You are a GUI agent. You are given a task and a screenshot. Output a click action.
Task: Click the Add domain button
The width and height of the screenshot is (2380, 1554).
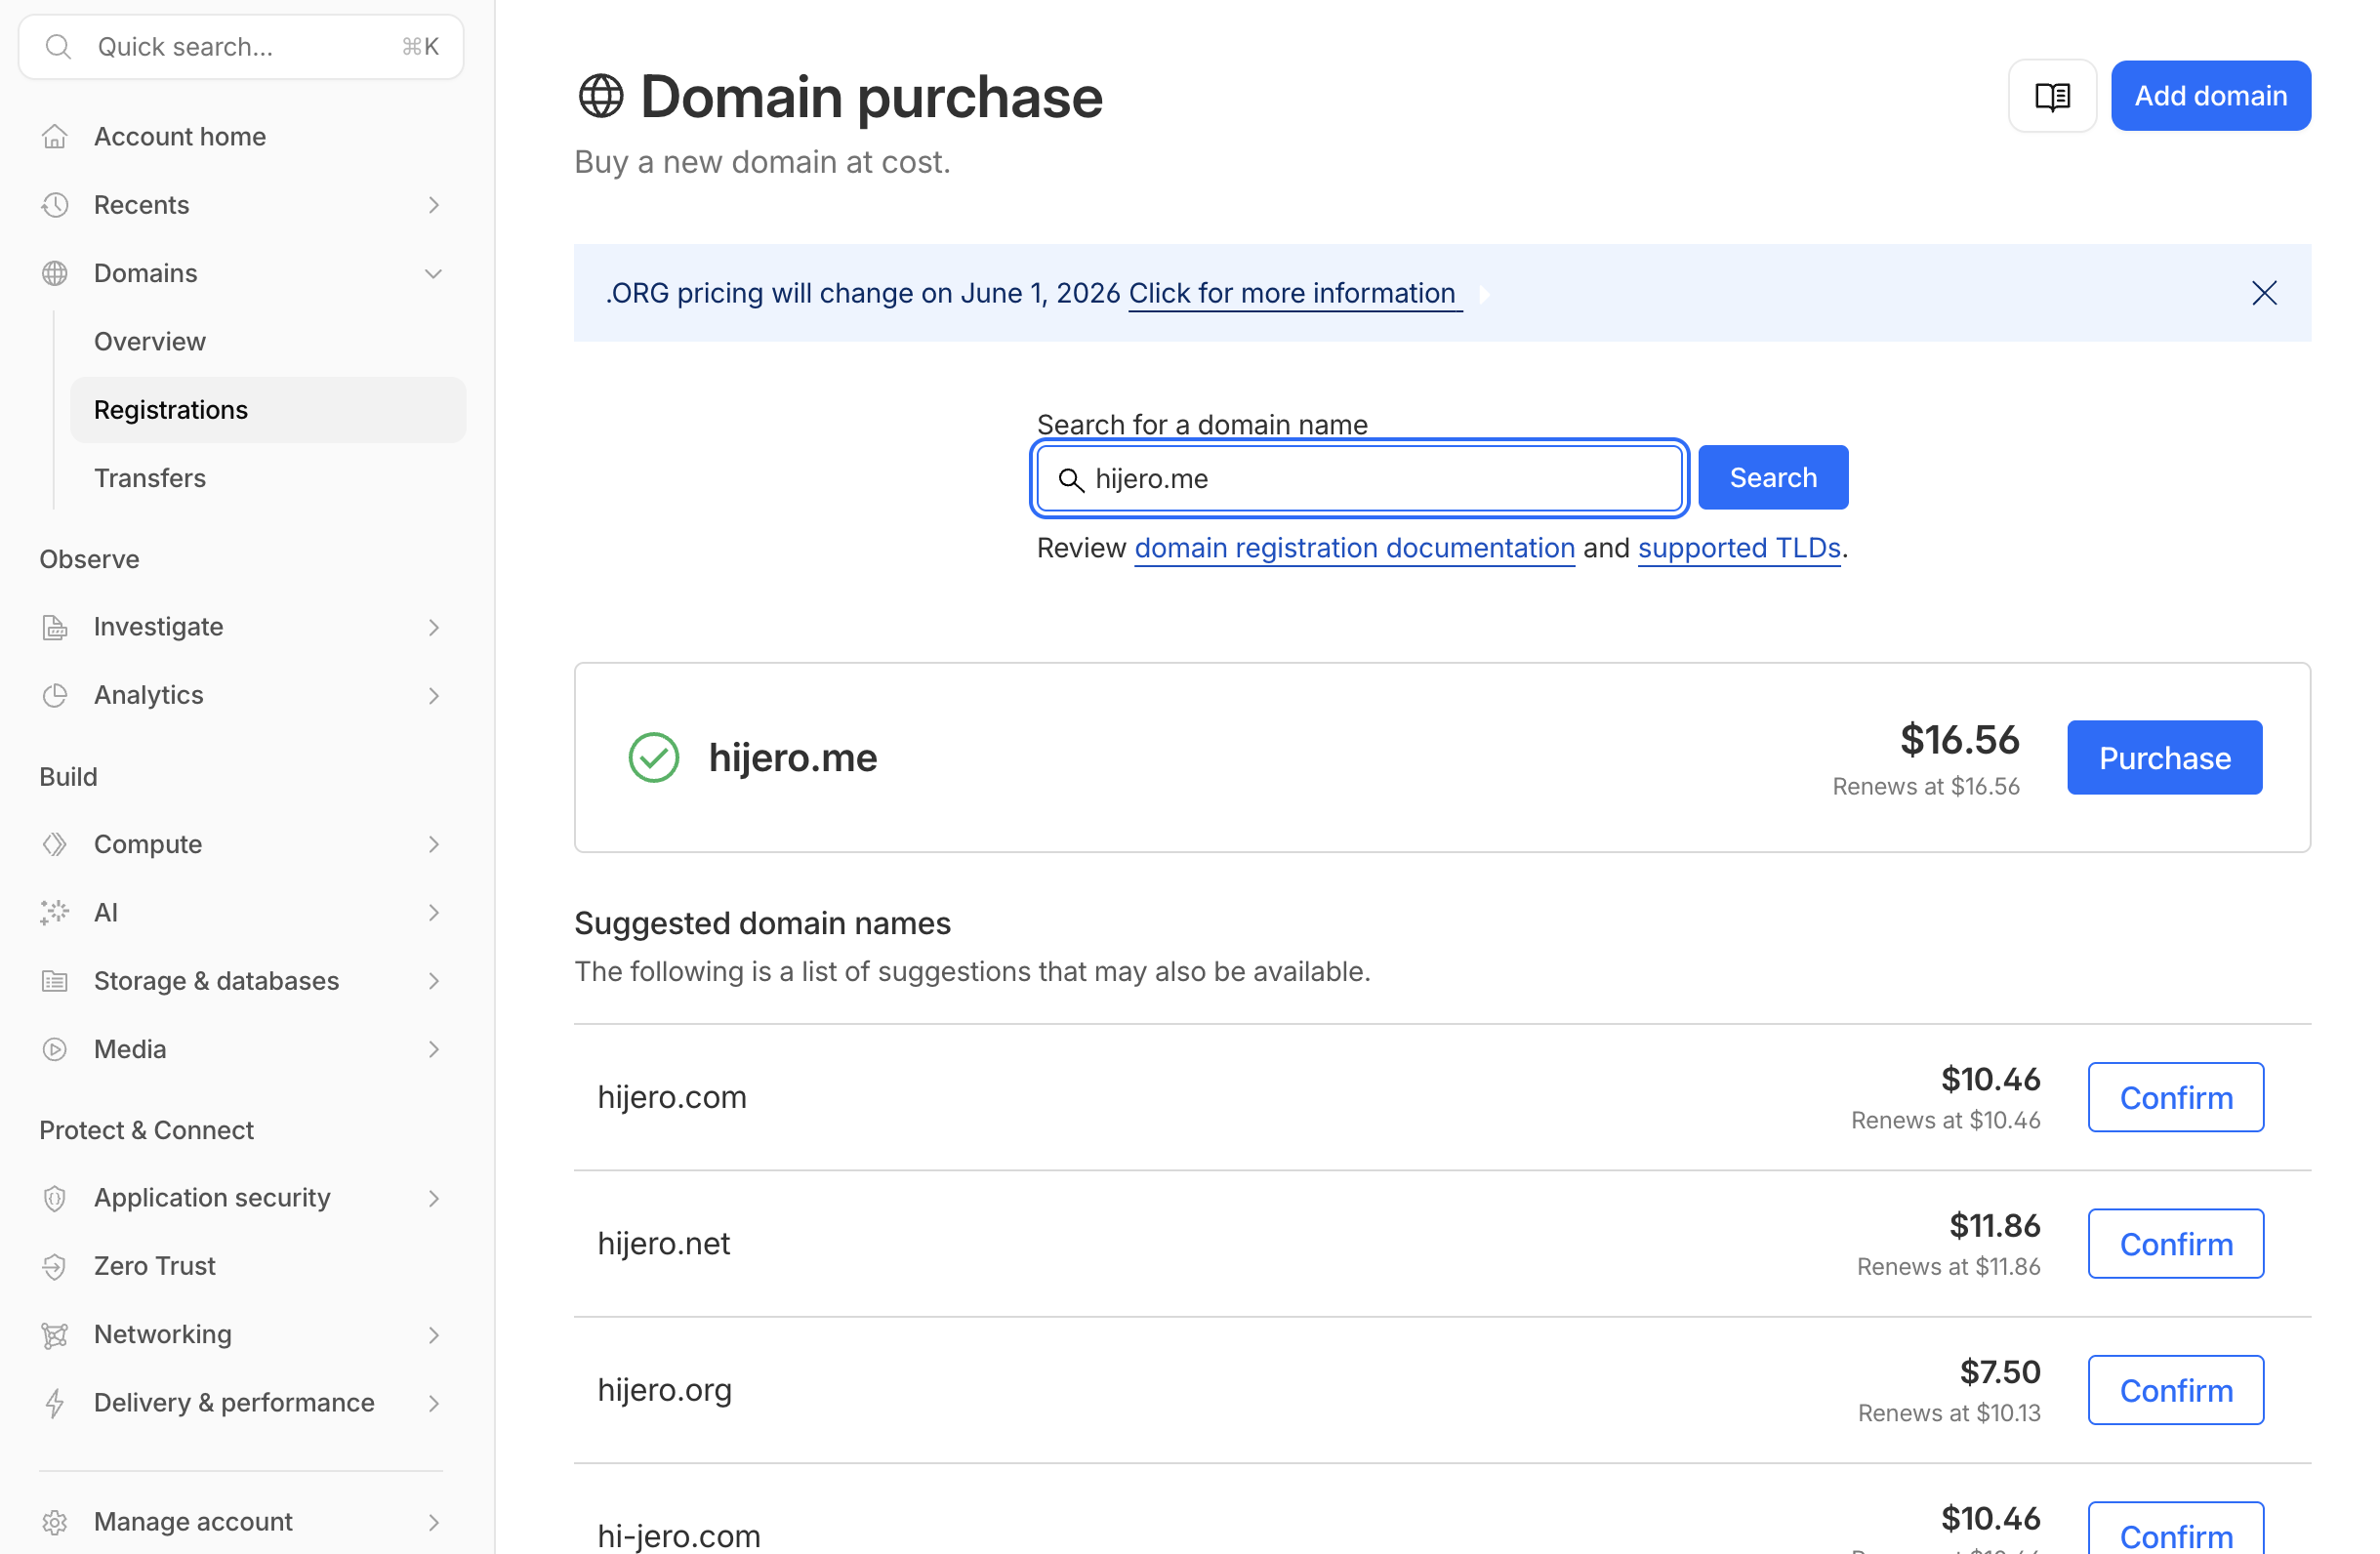pos(2210,96)
